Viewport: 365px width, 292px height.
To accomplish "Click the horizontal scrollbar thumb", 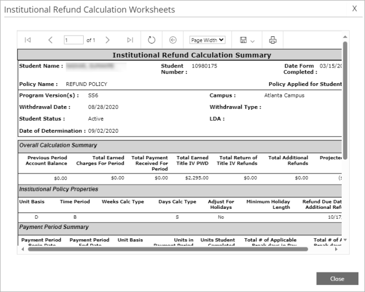I will (x=168, y=249).
